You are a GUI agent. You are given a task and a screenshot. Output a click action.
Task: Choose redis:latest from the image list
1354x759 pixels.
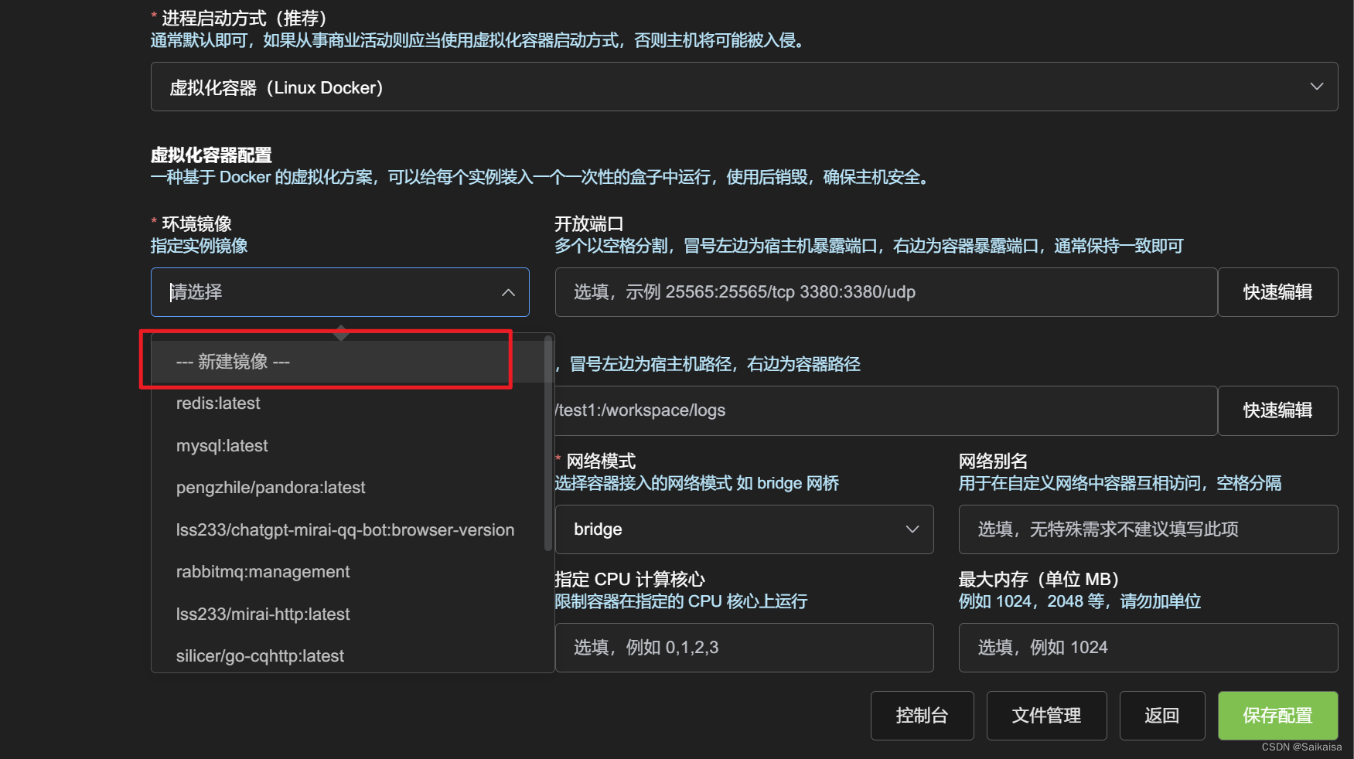(348, 403)
